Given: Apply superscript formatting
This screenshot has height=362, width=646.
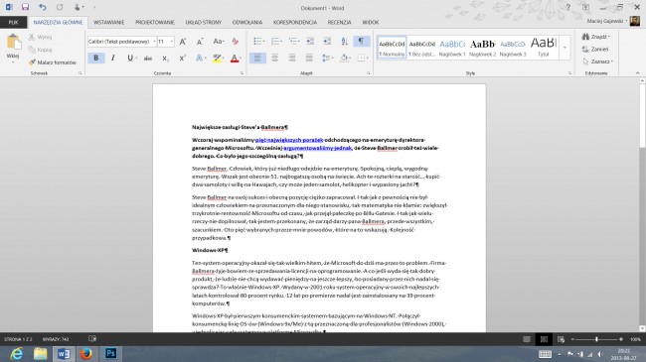Looking at the screenshot, I should click(182, 58).
